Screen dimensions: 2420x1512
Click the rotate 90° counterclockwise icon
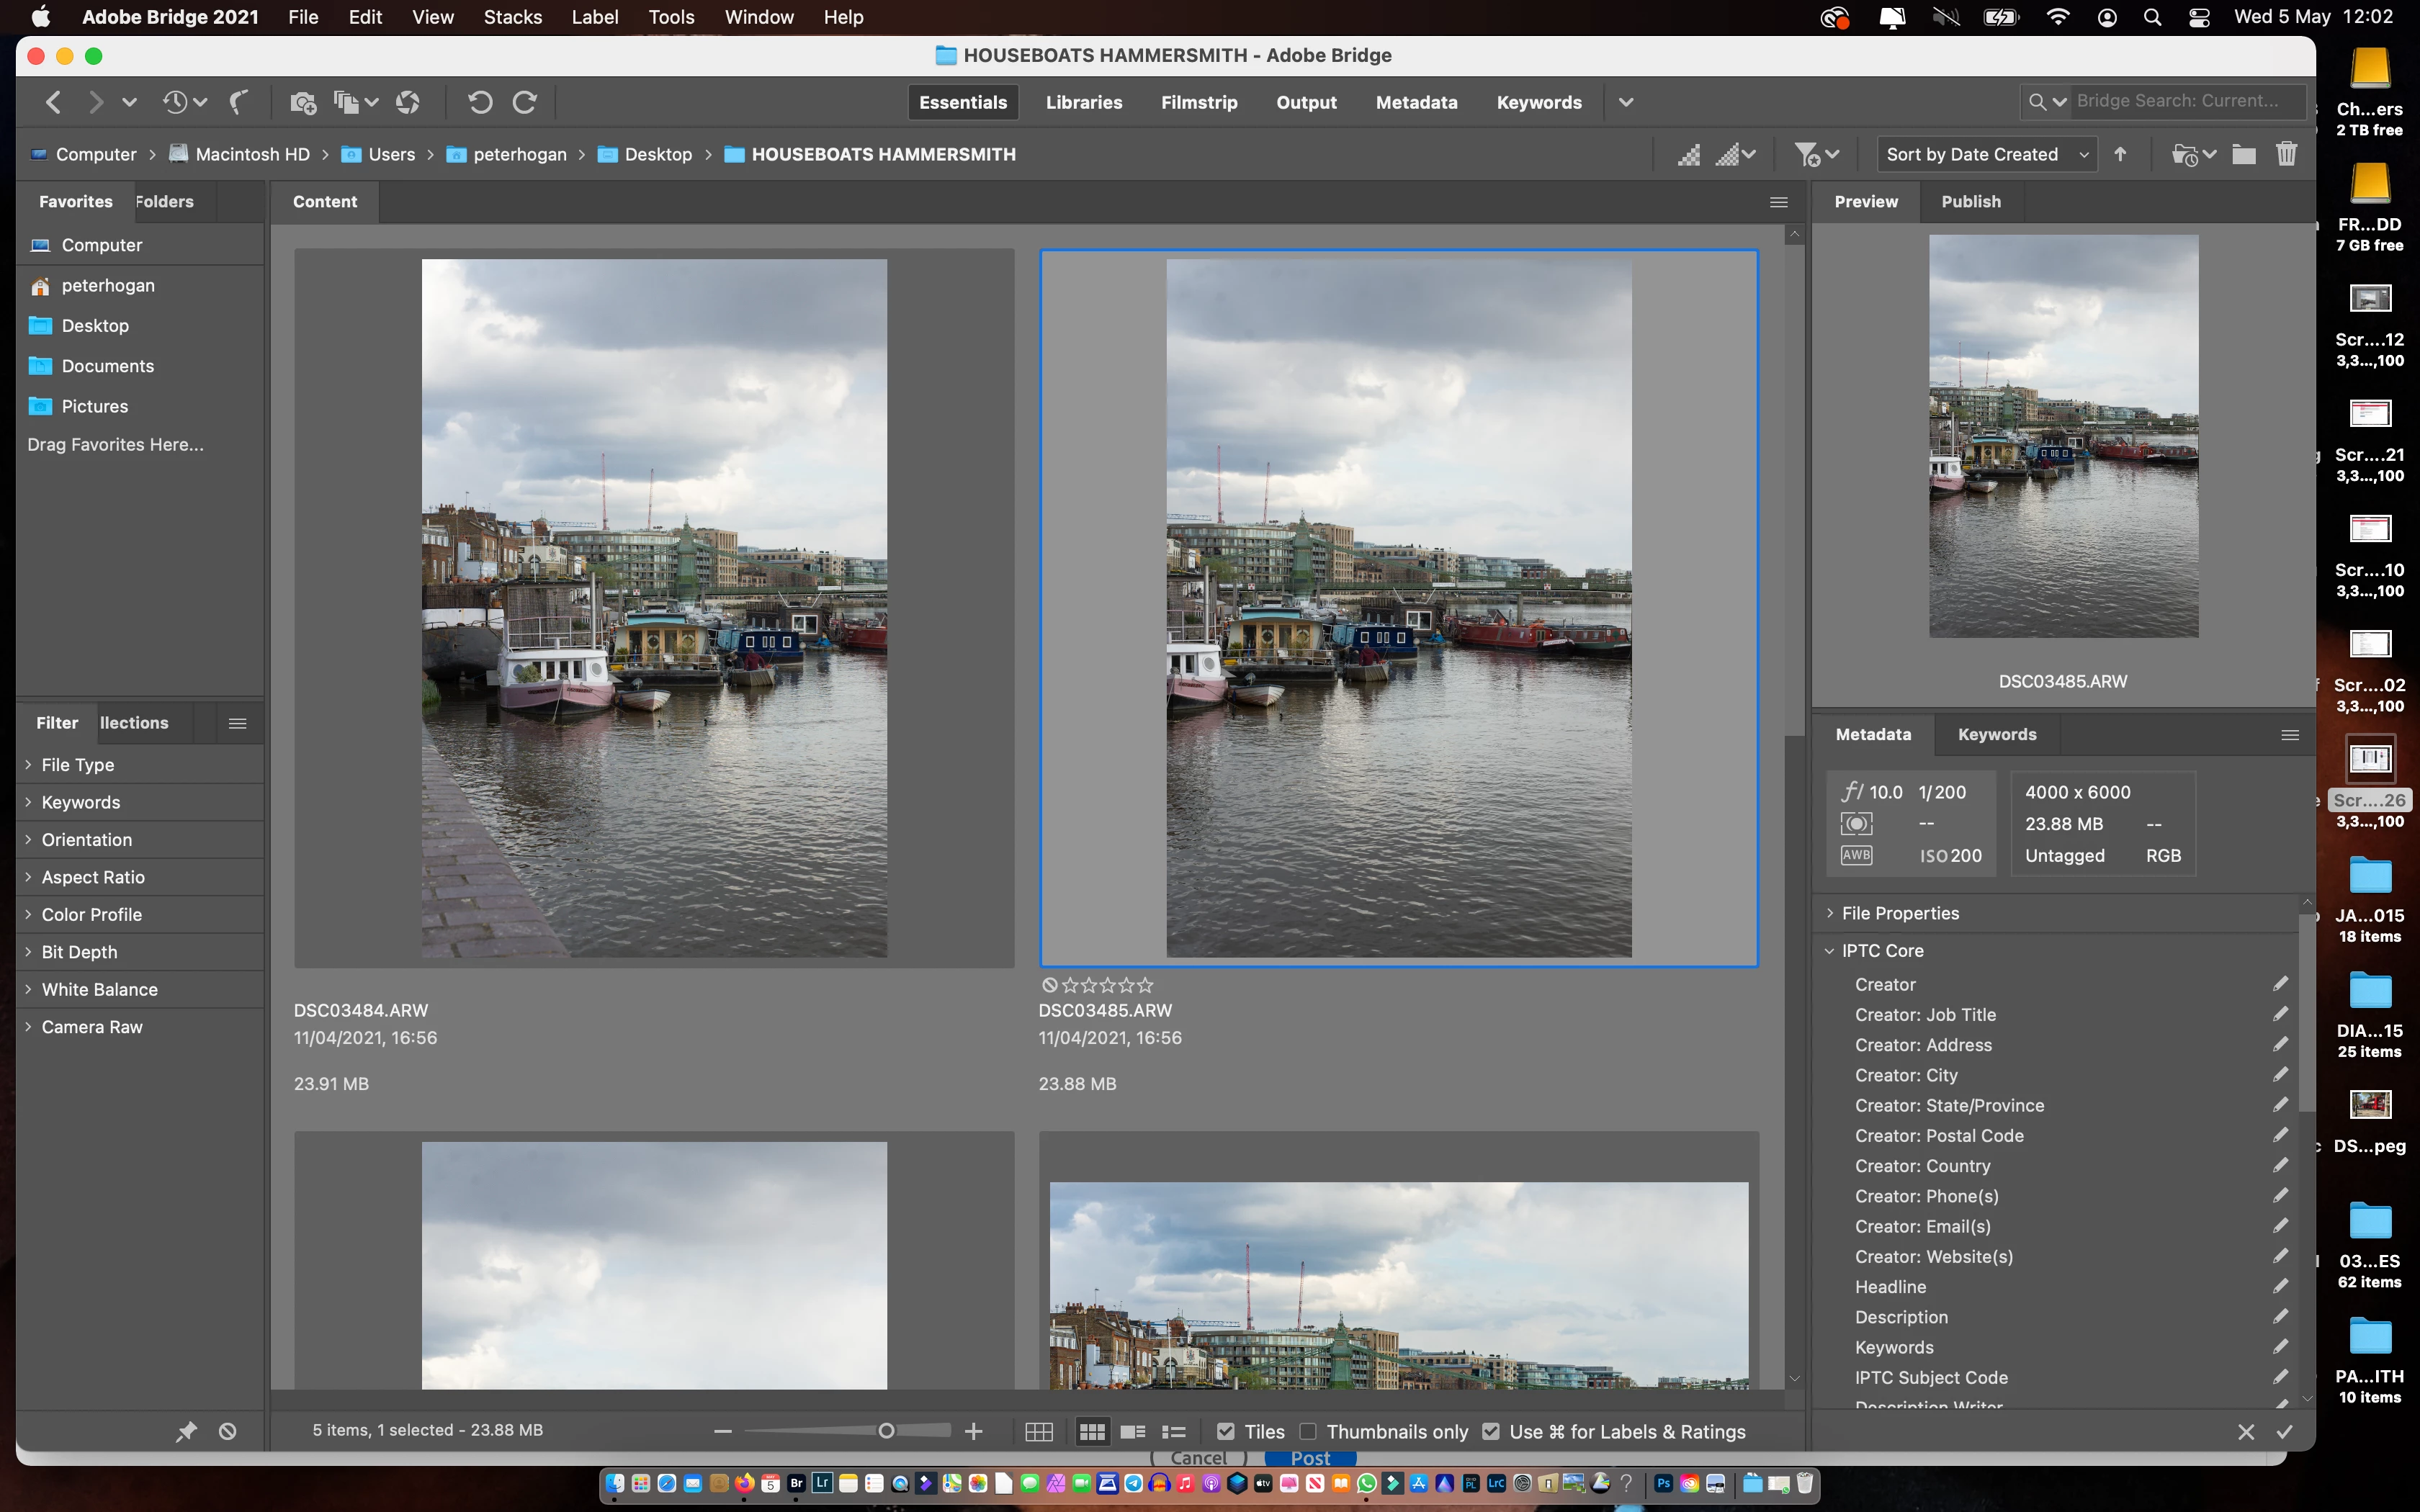coord(479,102)
